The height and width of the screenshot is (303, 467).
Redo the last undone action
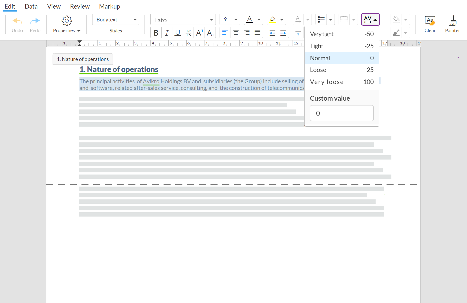point(35,24)
